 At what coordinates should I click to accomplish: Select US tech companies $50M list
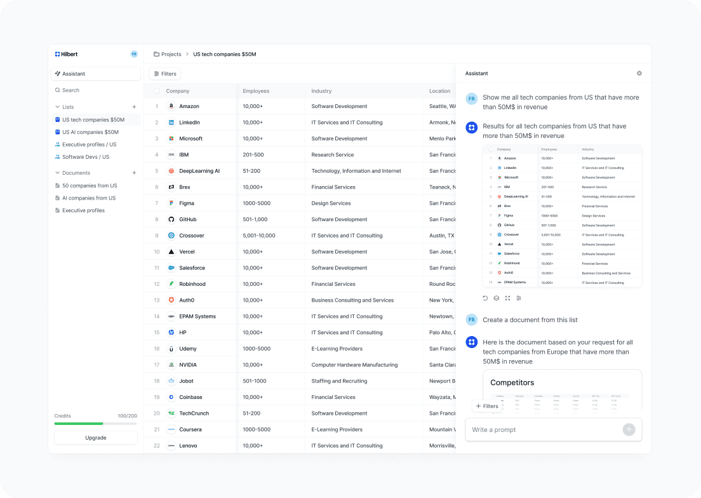coord(96,120)
